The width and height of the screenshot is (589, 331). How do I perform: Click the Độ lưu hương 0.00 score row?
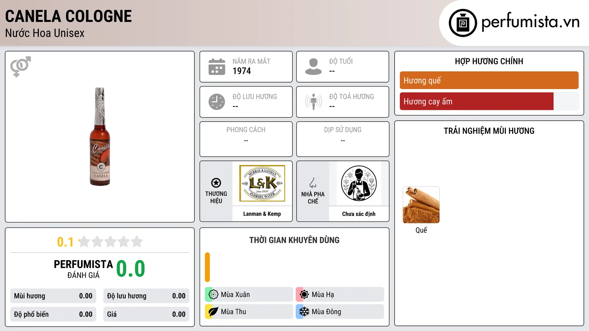click(146, 296)
